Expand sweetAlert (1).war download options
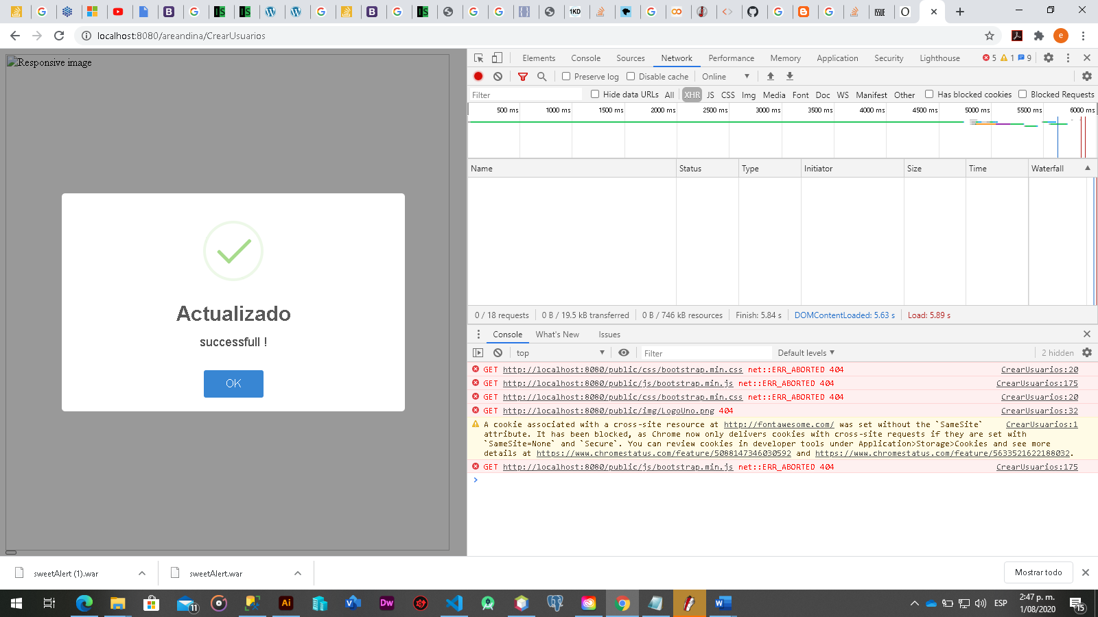The width and height of the screenshot is (1098, 617). point(142,573)
